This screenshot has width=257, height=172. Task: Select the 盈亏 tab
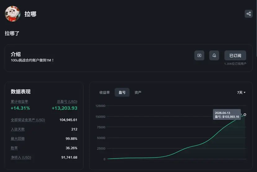122,92
